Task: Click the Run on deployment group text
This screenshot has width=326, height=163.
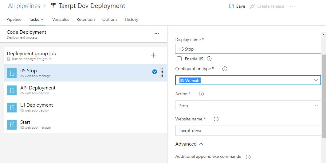Action: point(32,59)
